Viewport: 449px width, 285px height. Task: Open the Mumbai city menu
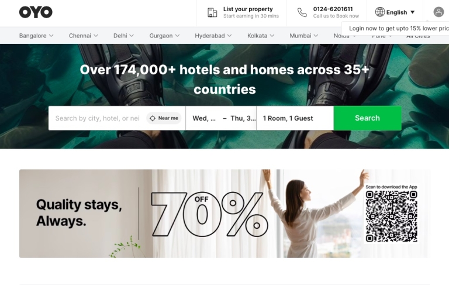(304, 36)
